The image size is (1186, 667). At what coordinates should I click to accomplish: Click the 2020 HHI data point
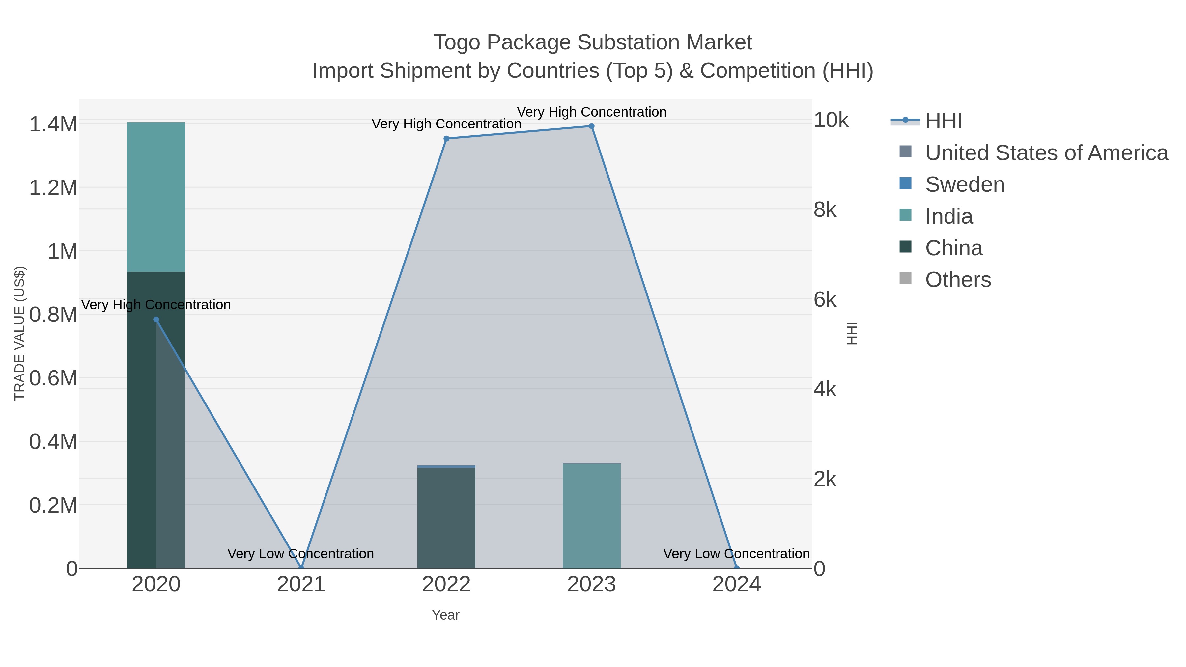tap(156, 320)
